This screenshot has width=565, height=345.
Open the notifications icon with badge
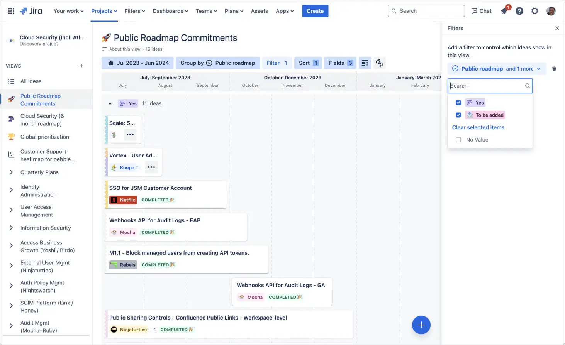click(x=504, y=11)
